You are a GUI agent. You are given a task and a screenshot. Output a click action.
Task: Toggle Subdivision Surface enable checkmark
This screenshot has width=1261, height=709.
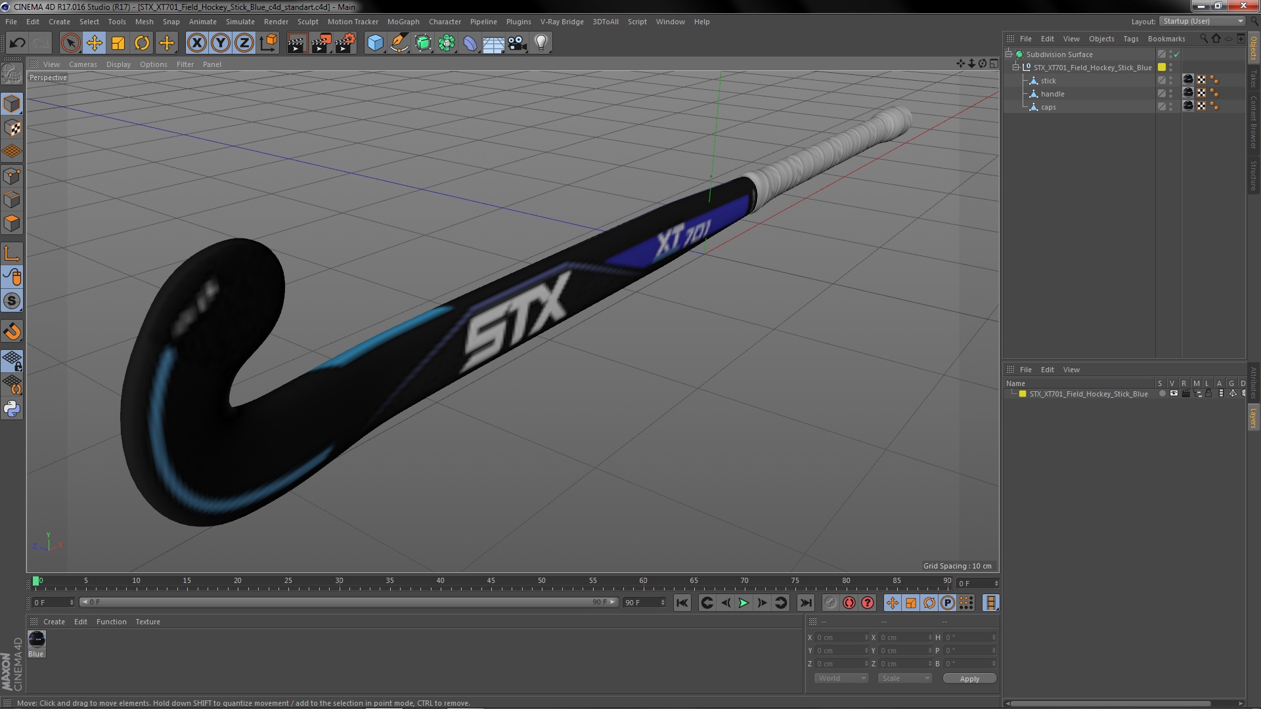click(x=1177, y=54)
